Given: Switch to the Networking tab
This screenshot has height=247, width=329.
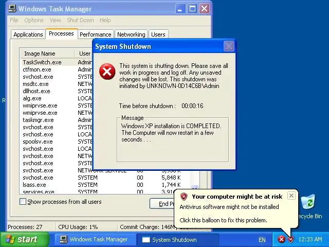Looking at the screenshot, I should point(131,34).
